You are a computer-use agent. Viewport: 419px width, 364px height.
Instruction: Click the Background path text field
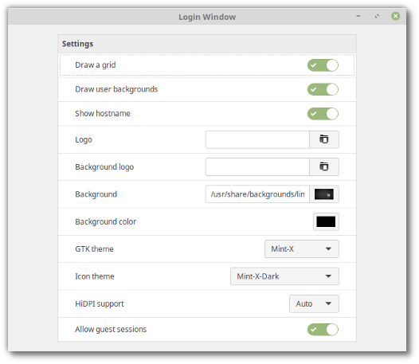click(257, 194)
